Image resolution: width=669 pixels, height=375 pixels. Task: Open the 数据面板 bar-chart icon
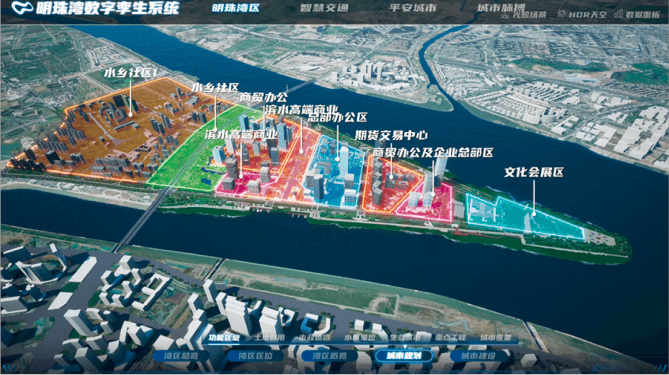click(x=619, y=14)
